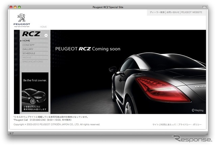Zoom the window with green button
Image resolution: width=216 pixels, height=146 pixels.
pos(19,7)
